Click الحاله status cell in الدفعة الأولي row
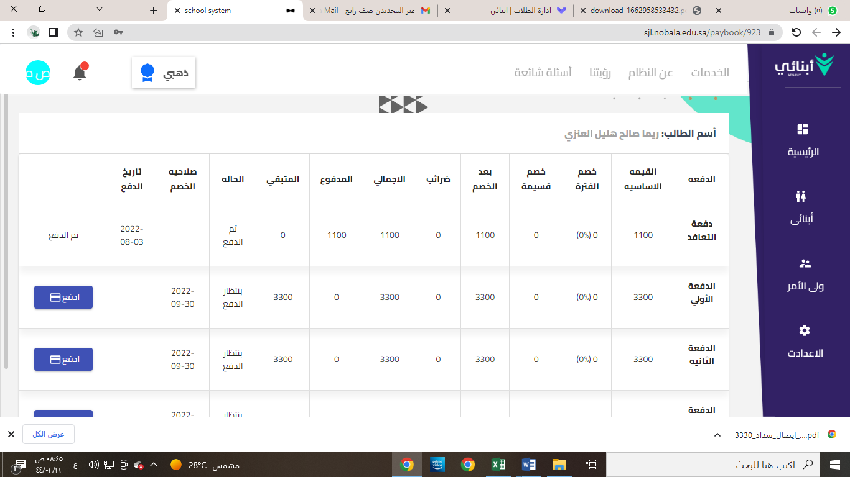850x477 pixels. pyautogui.click(x=233, y=298)
